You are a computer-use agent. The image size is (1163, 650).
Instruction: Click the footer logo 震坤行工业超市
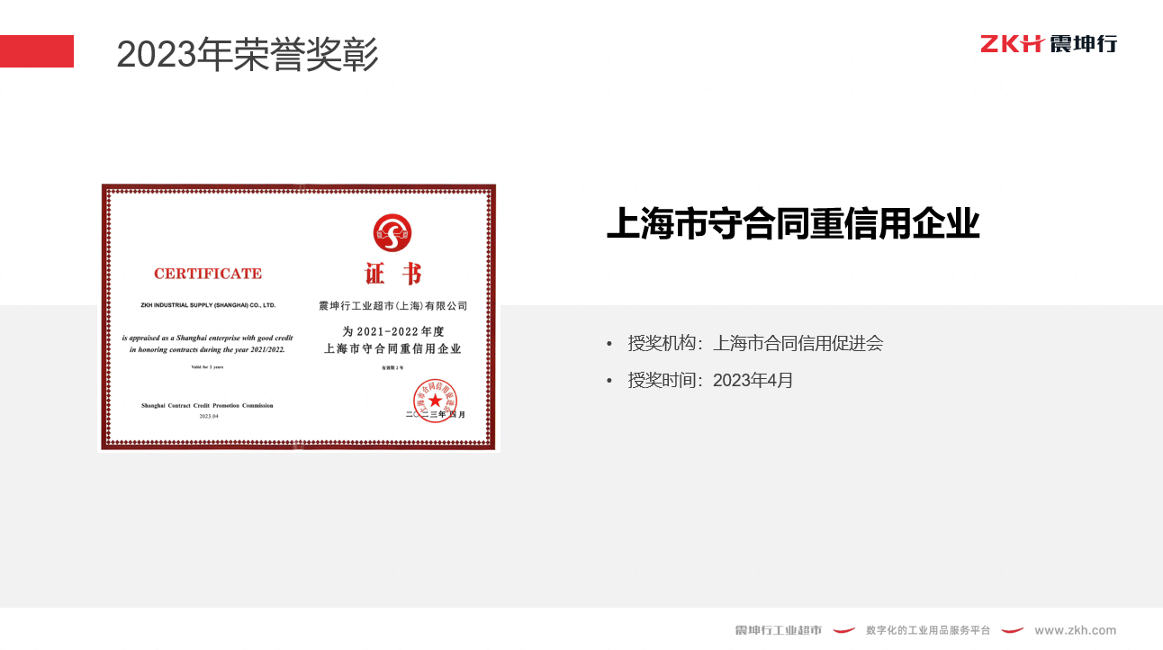[x=779, y=630]
